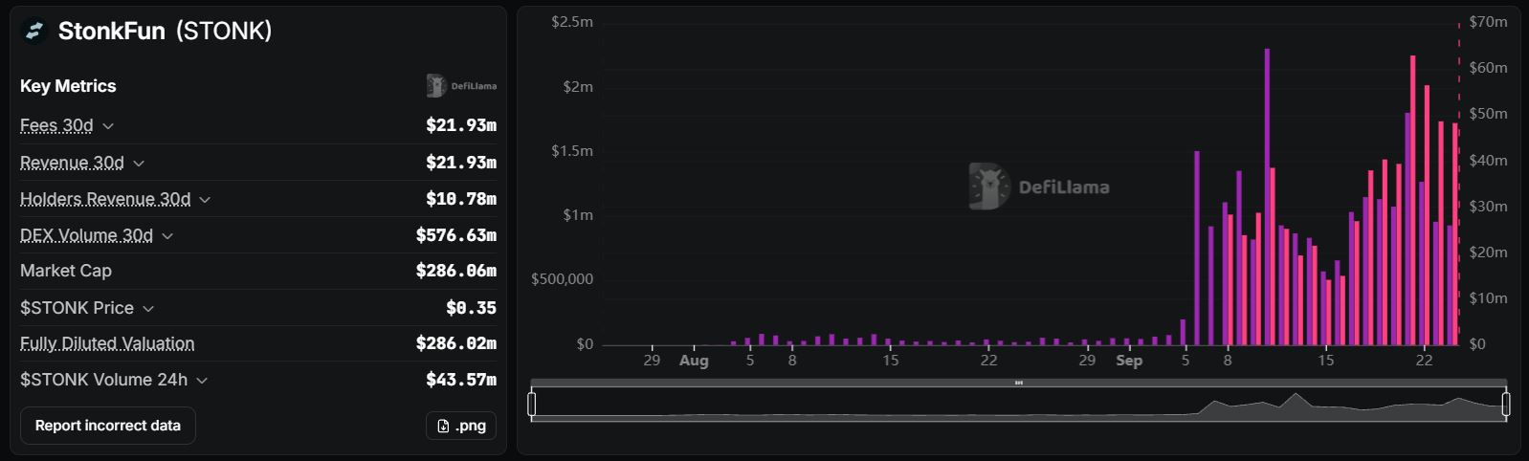Click the Market Cap label
This screenshot has width=1529, height=461.
pos(66,271)
